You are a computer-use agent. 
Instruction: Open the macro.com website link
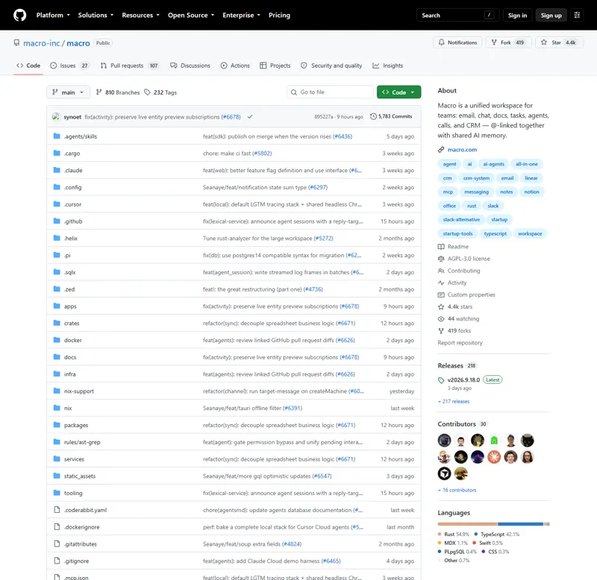[x=462, y=149]
